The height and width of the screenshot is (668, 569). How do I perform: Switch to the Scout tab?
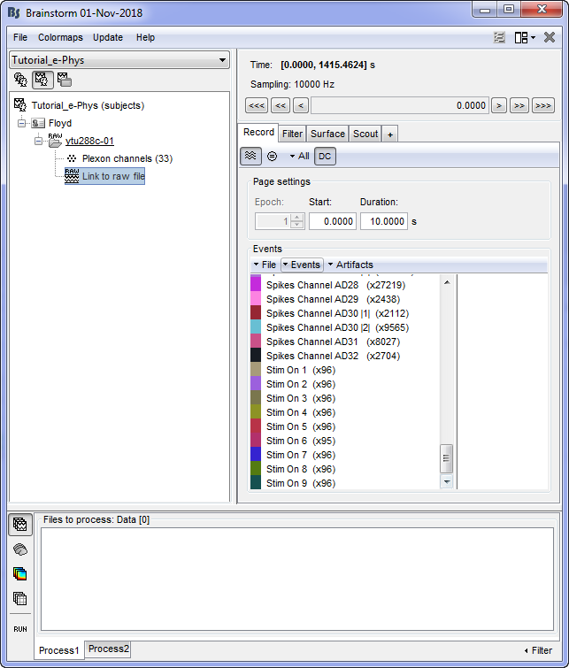point(365,134)
